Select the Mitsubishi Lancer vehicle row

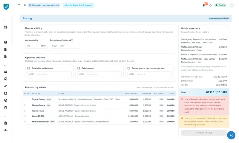(x=99, y=122)
